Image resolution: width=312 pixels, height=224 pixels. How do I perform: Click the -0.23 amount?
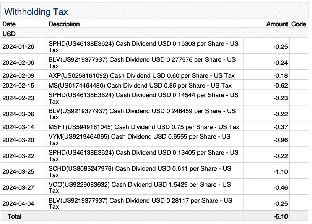(281, 98)
